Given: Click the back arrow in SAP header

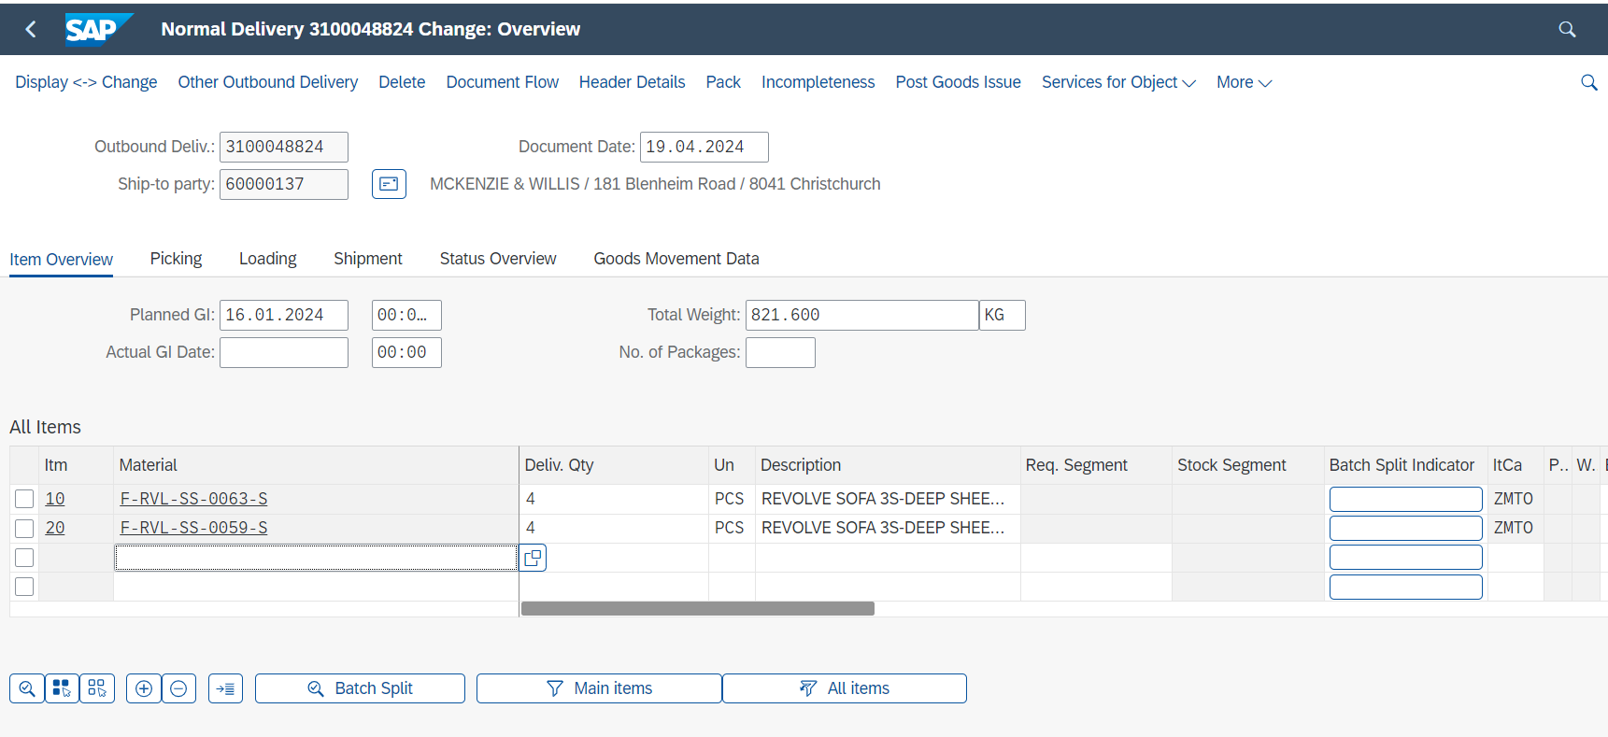Looking at the screenshot, I should tap(31, 30).
